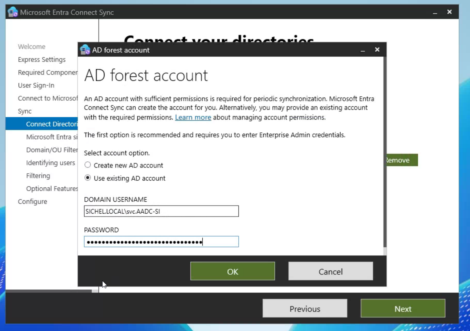Close the AD forest account dialog
This screenshot has width=470, height=331.
(377, 50)
